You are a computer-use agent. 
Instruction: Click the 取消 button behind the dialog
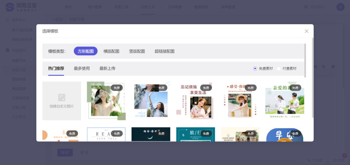pyautogui.click(x=85, y=152)
